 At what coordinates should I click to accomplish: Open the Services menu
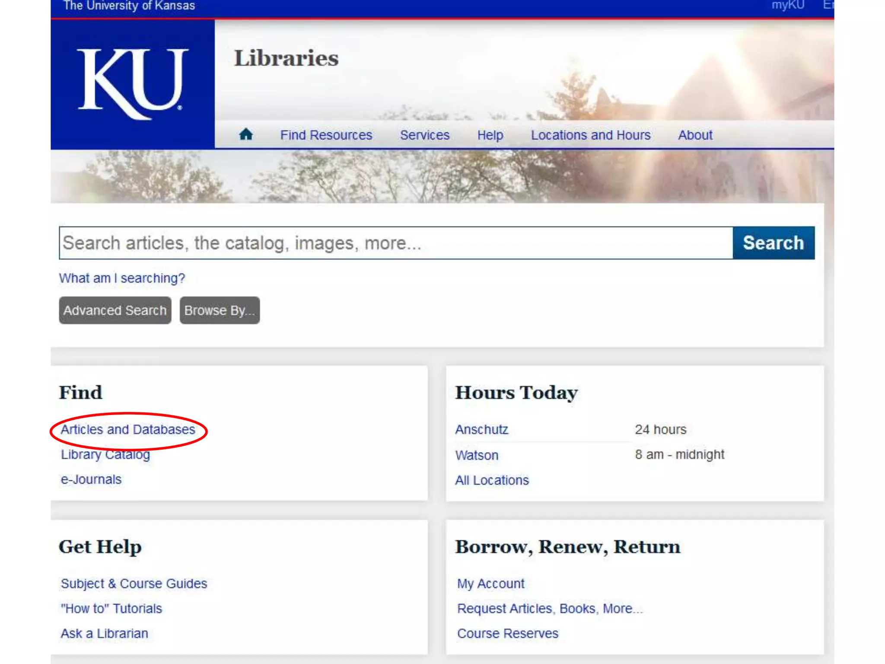pos(424,135)
